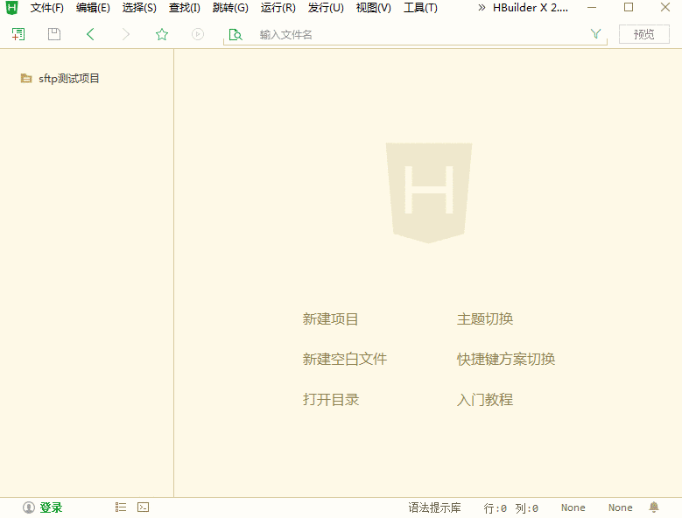Viewport: 682px width, 518px height.
Task: Go back with the left arrow icon
Action: (90, 34)
